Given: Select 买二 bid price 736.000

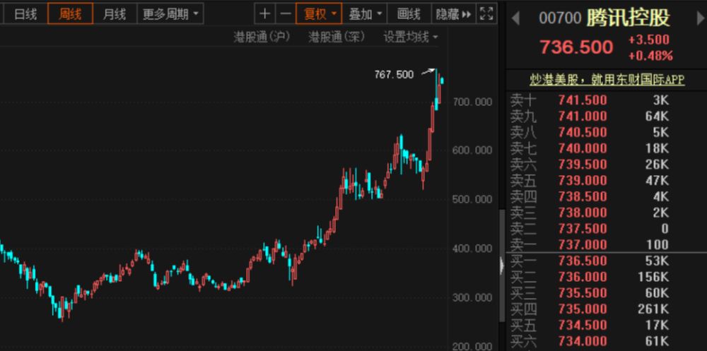Looking at the screenshot, I should 583,277.
